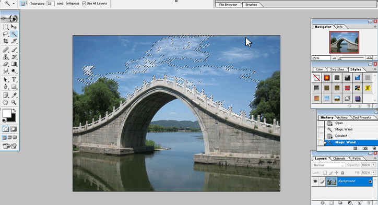Image resolution: width=378 pixels, height=205 pixels.
Task: Open the Brushes tab
Action: coord(251,5)
